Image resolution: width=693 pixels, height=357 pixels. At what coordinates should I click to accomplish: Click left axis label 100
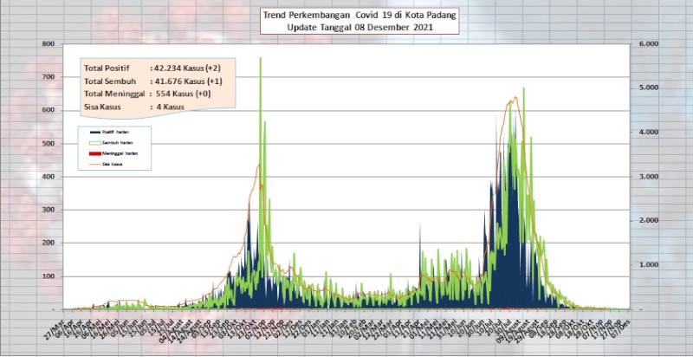click(x=49, y=276)
